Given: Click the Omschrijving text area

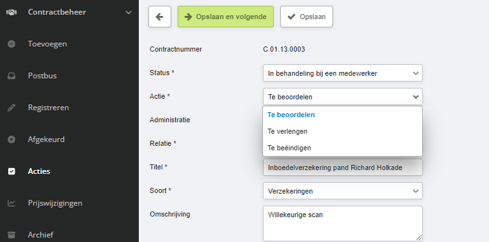Looking at the screenshot, I should coord(343,224).
